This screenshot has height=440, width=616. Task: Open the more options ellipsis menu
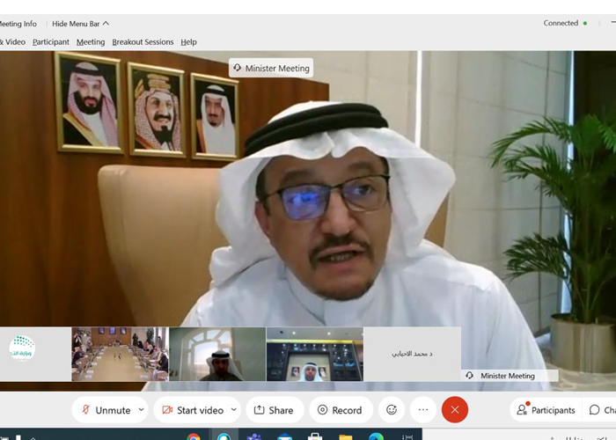(423, 410)
